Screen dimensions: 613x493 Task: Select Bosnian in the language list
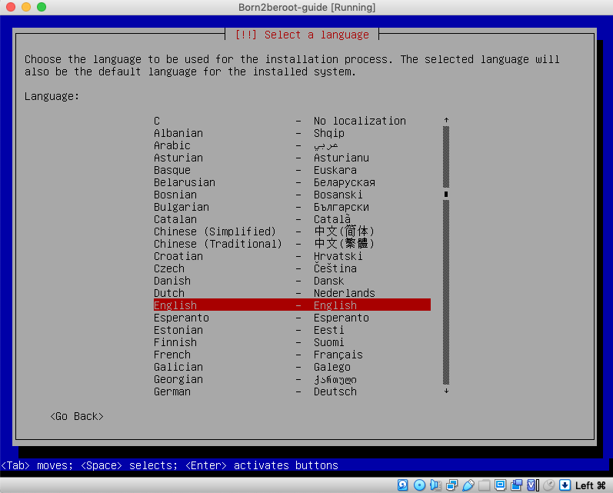pyautogui.click(x=292, y=195)
